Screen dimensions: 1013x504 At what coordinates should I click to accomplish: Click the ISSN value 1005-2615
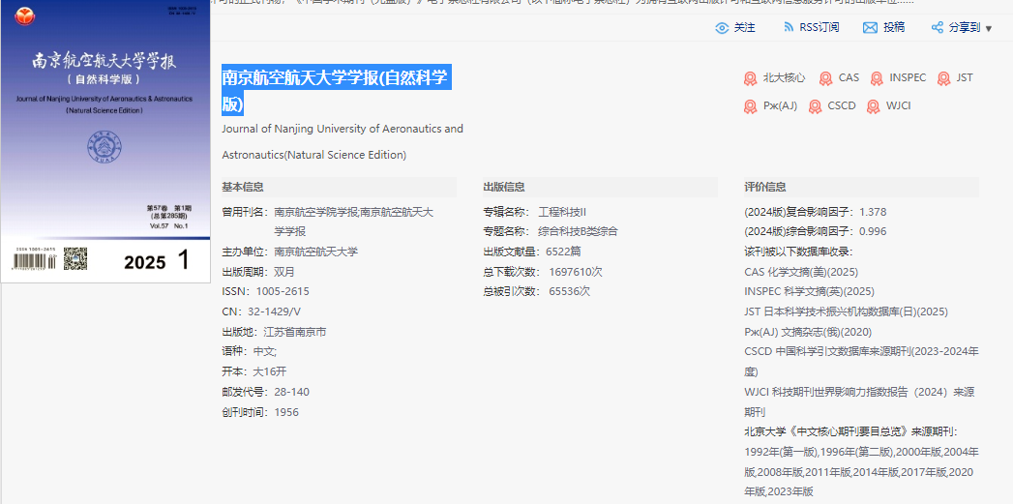point(283,291)
